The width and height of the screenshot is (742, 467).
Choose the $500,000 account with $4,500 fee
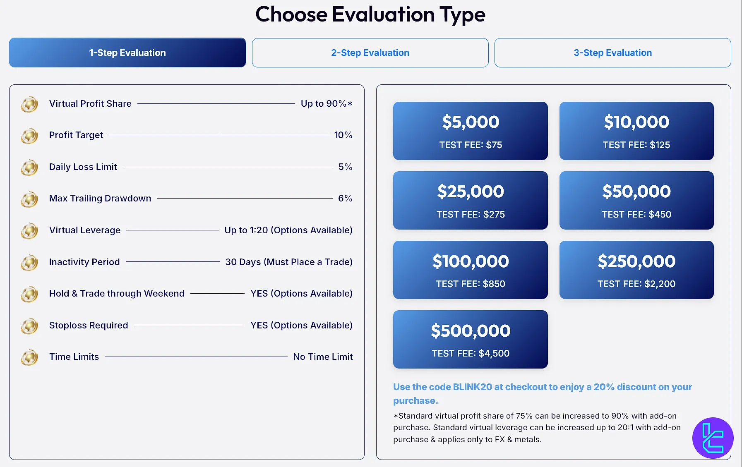471,339
